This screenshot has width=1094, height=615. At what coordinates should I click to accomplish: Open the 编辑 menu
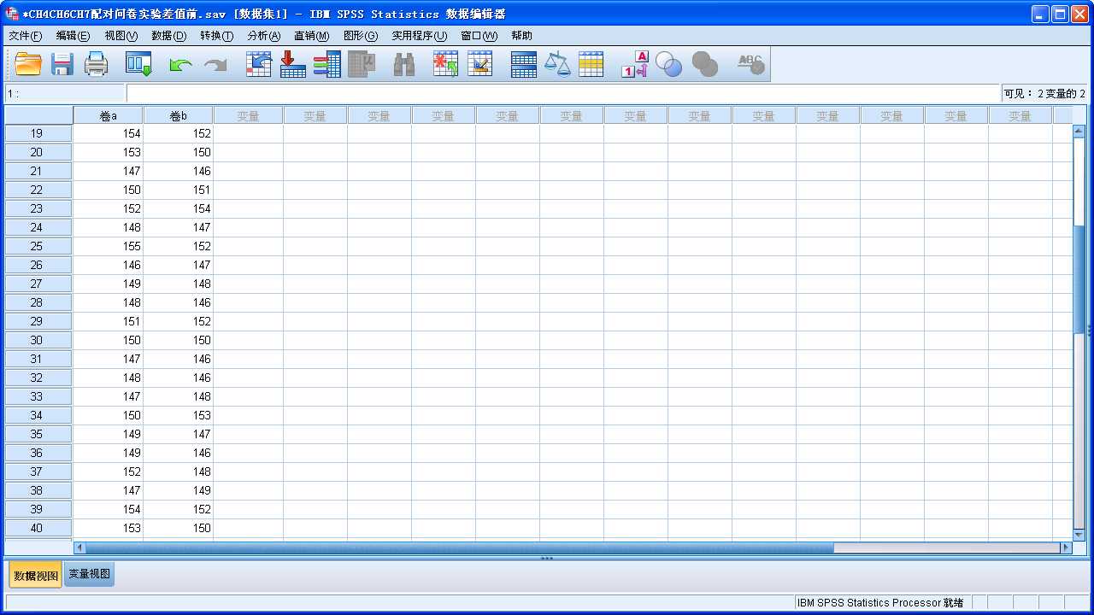point(73,36)
